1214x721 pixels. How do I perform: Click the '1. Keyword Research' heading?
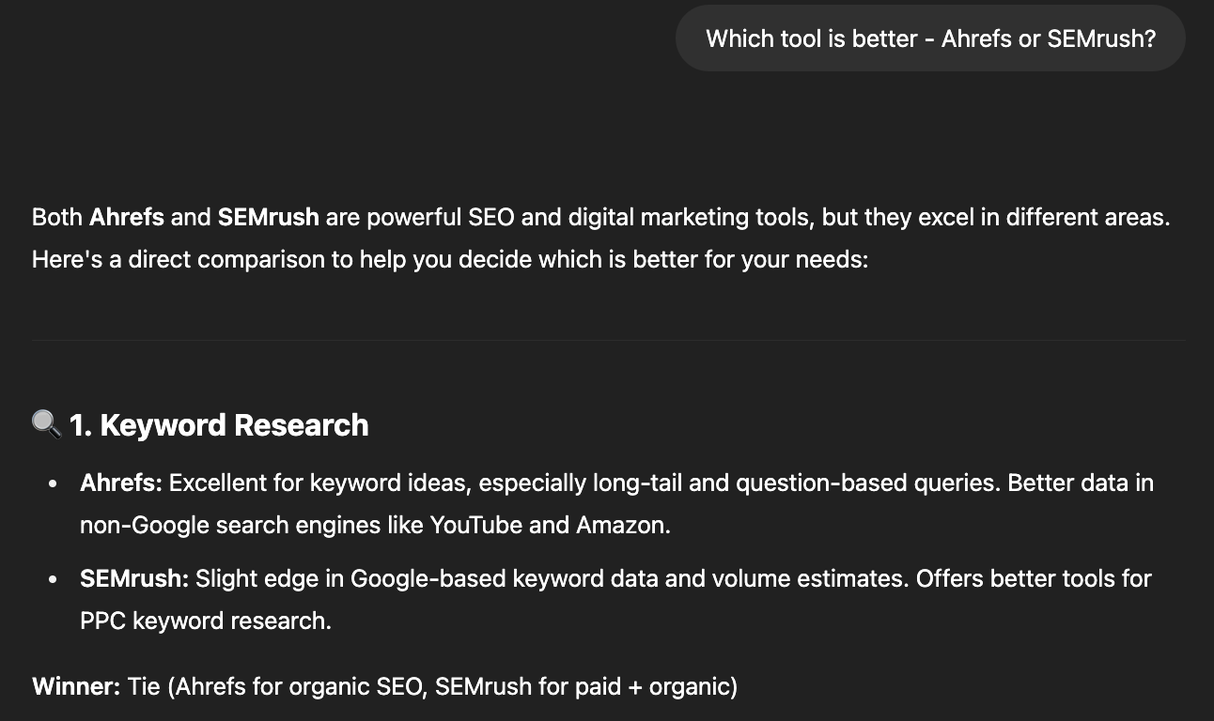(218, 425)
